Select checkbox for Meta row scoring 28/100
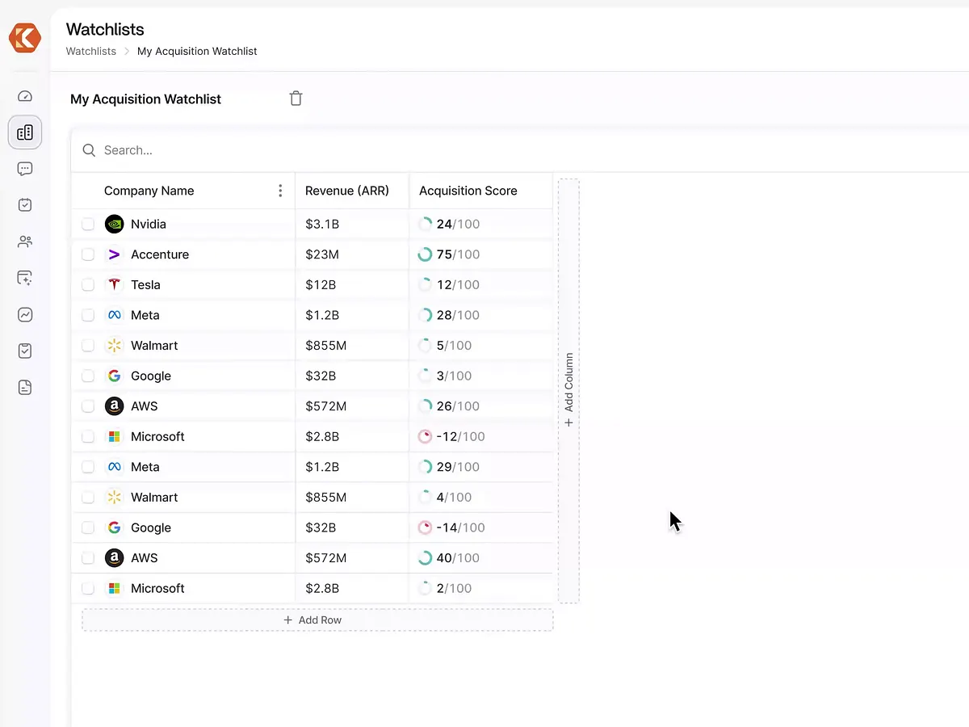 pos(88,315)
